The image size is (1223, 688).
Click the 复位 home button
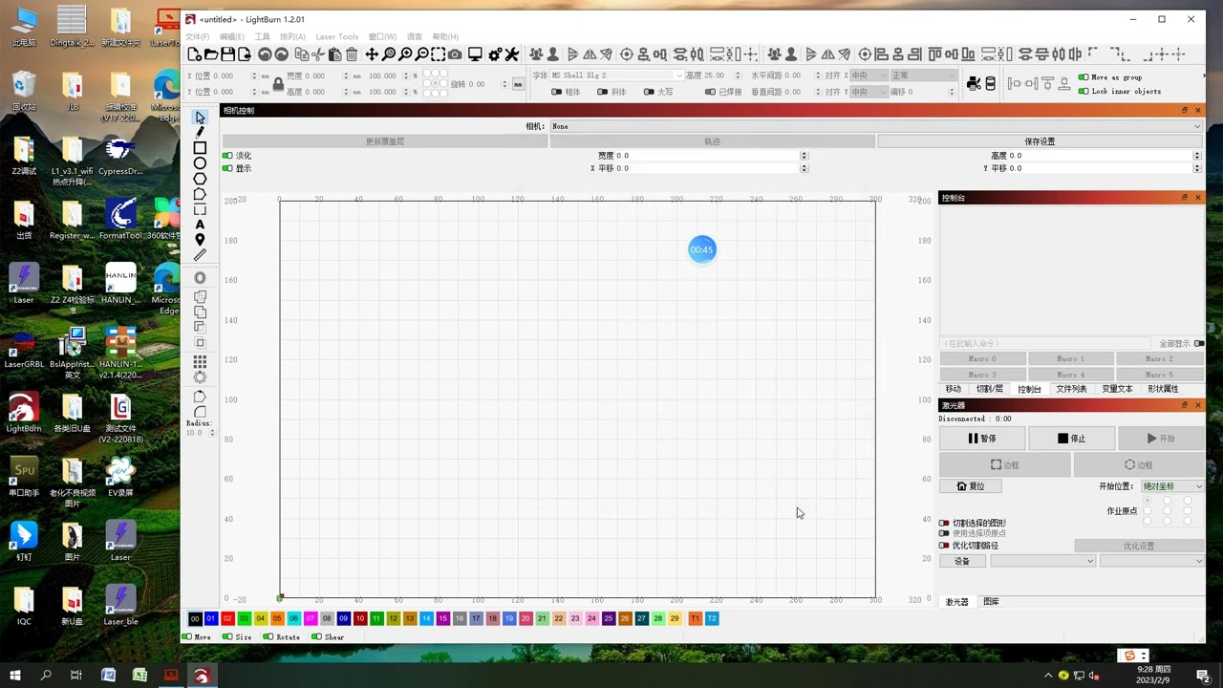coord(971,486)
